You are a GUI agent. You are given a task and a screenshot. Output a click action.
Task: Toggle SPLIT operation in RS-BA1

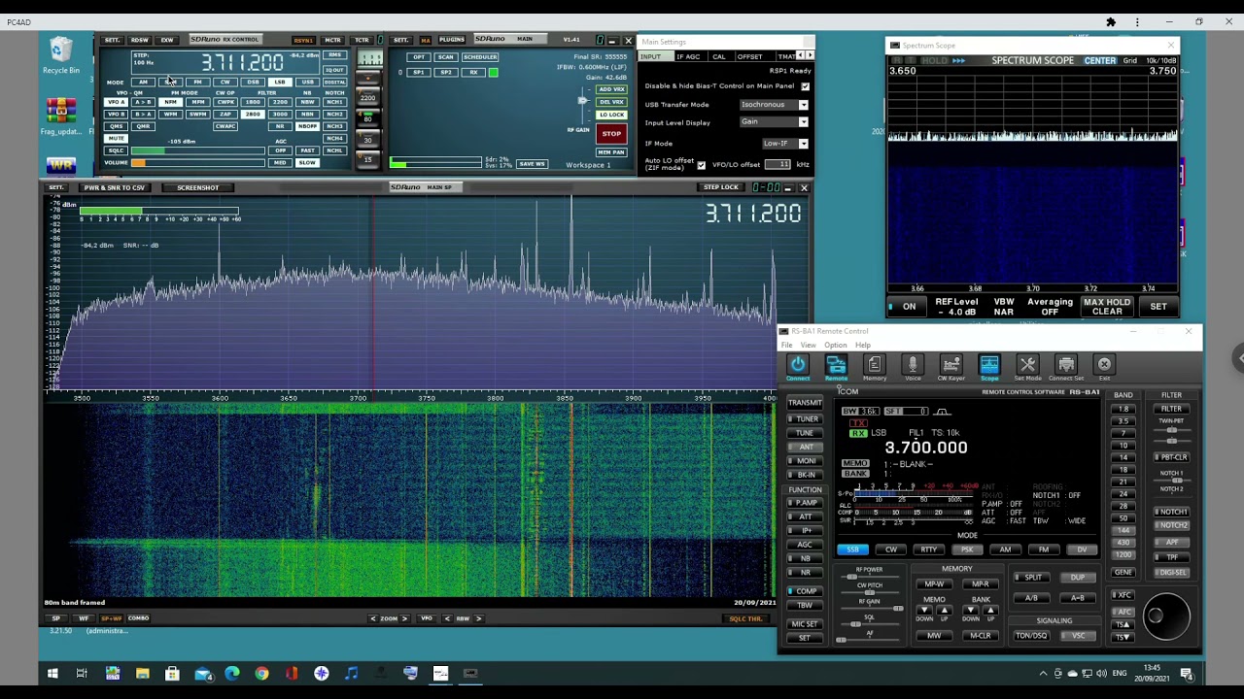[1032, 578]
